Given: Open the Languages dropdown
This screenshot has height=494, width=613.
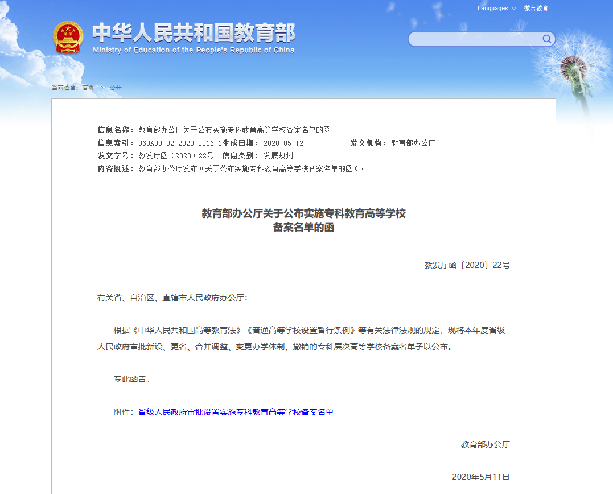Looking at the screenshot, I should 496,8.
